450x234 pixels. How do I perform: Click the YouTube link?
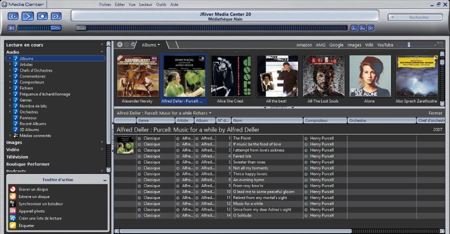[385, 45]
